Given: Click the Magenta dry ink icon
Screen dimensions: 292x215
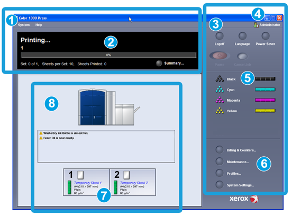Looking at the screenshot, I should [220, 100].
